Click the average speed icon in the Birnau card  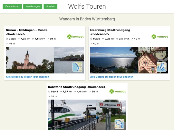33,39
